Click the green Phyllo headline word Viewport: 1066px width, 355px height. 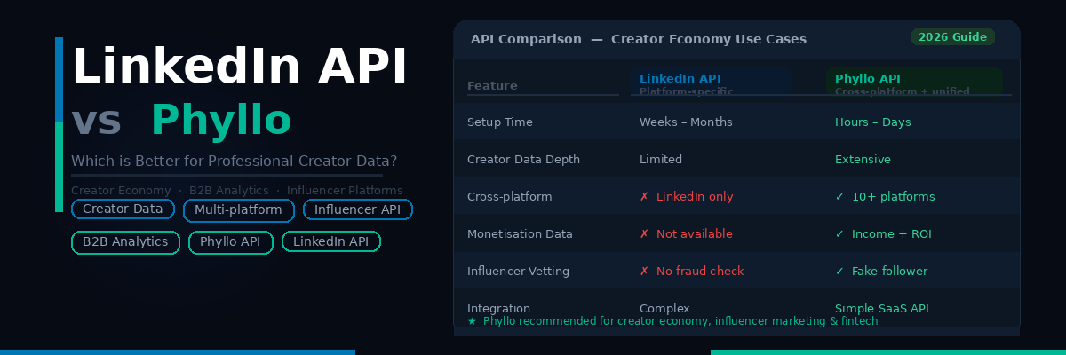tap(221, 120)
